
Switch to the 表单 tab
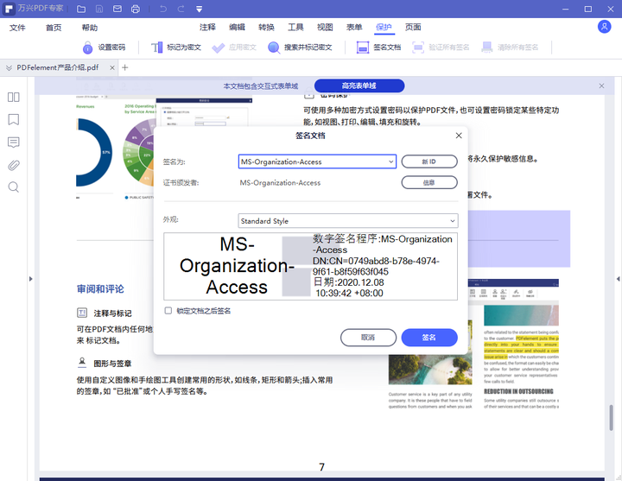pos(354,27)
